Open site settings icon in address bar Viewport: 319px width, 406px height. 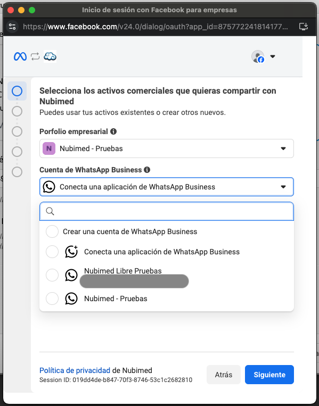pos(12,27)
